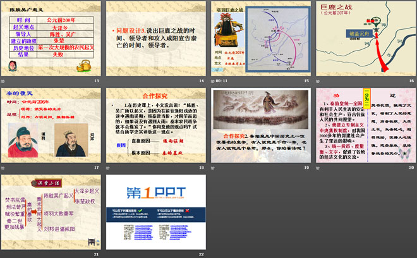Select slide 18 thumbnail 合作探究 question
This screenshot has height=258, width=417.
click(x=156, y=125)
